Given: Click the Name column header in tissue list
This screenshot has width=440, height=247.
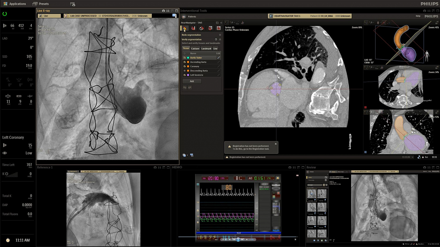Looking at the screenshot, I should (193, 53).
